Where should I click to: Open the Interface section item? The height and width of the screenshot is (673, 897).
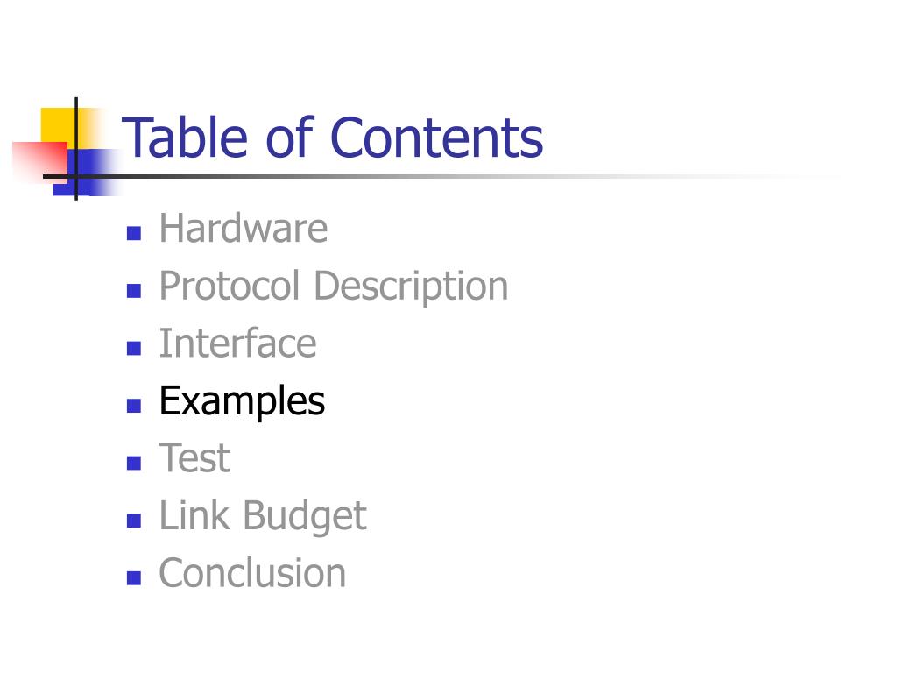(x=237, y=344)
